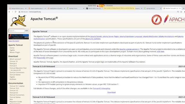Click the Tomcat cat logo
The width and height of the screenshot is (185, 104).
click(x=18, y=21)
